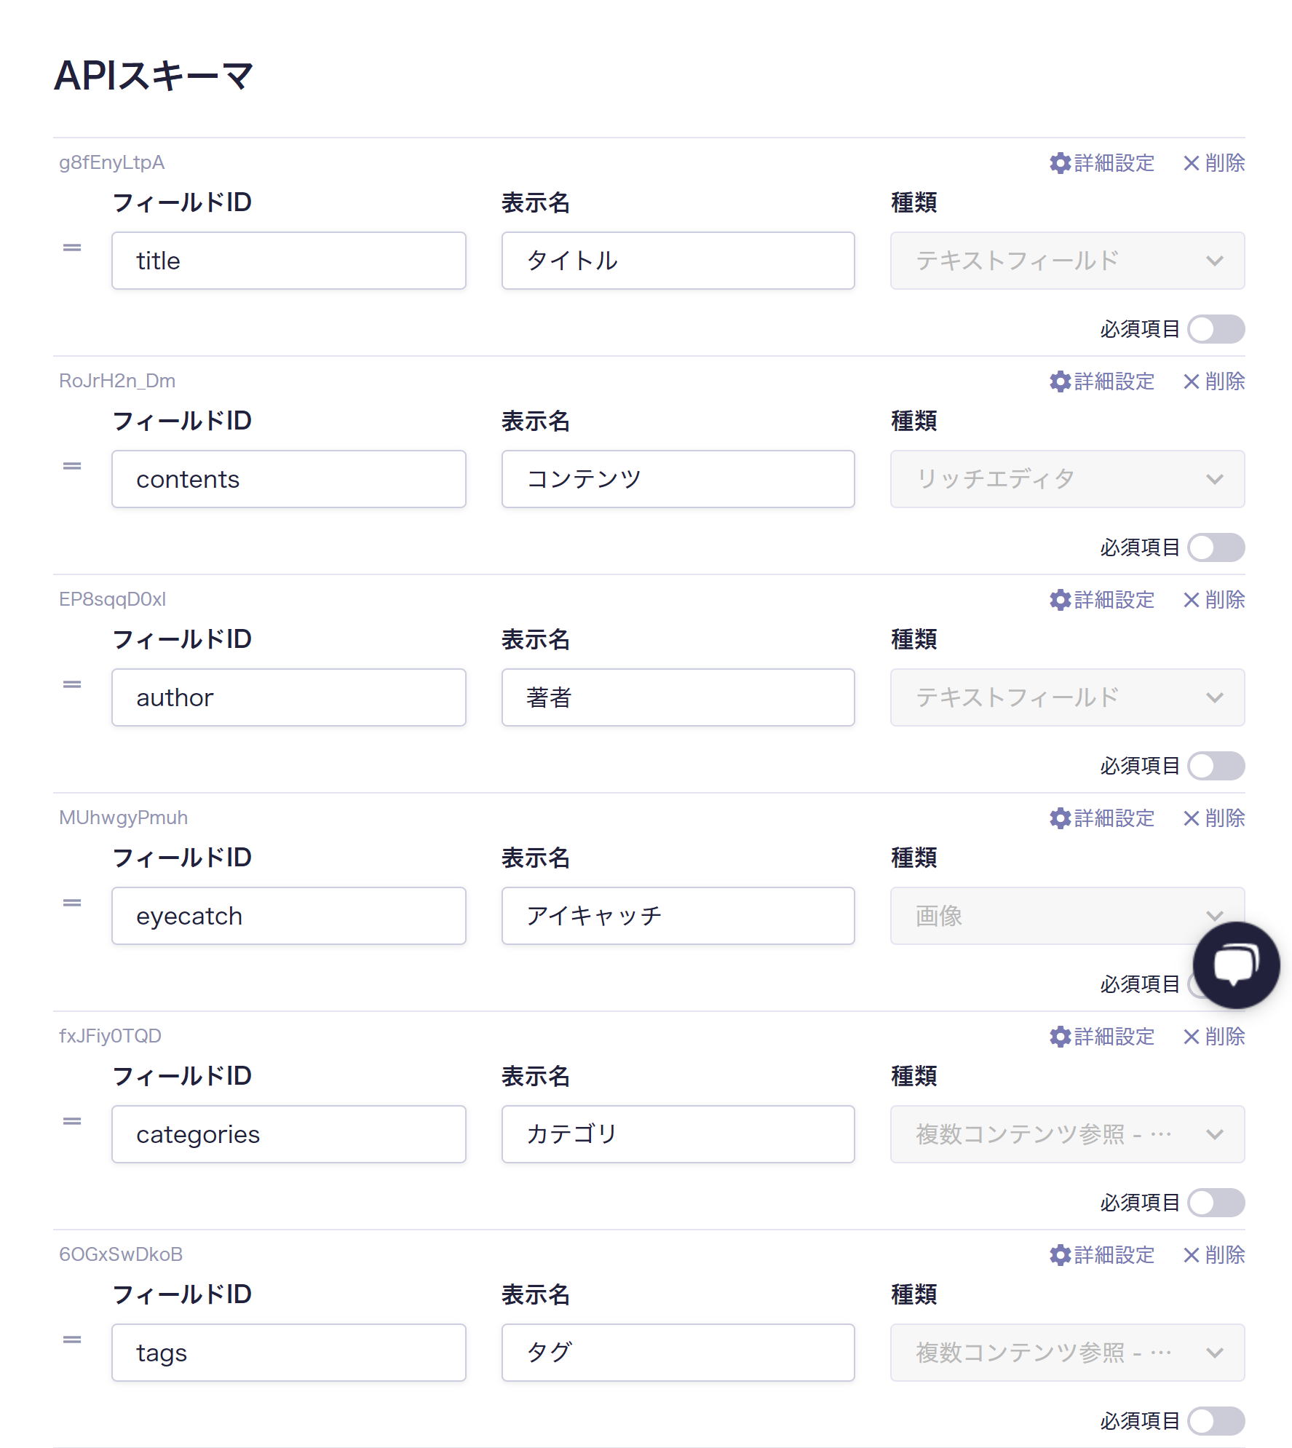Image resolution: width=1292 pixels, height=1448 pixels.
Task: Toggle required switch for tags field
Action: [1216, 1421]
